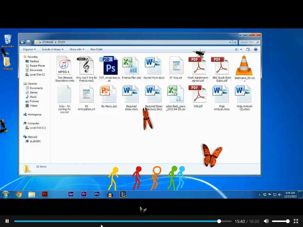The image size is (303, 227).
Task: Seek using the video progress bar
Action: point(123,221)
